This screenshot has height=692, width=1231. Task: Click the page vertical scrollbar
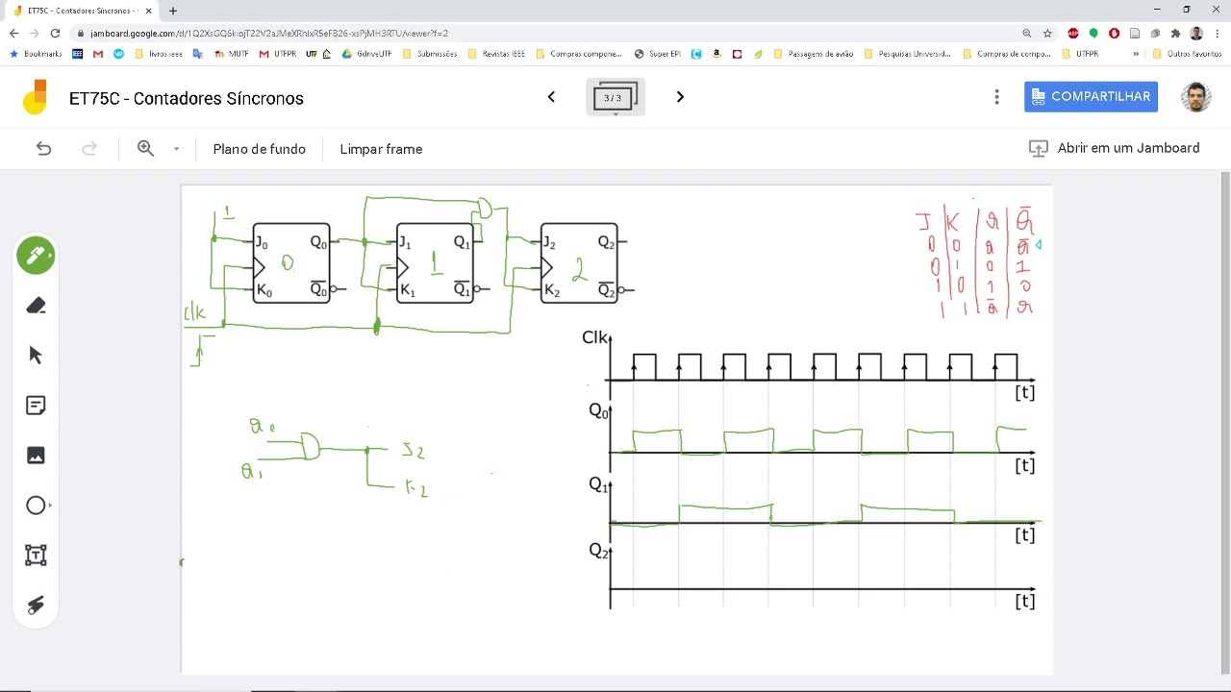(x=1225, y=423)
